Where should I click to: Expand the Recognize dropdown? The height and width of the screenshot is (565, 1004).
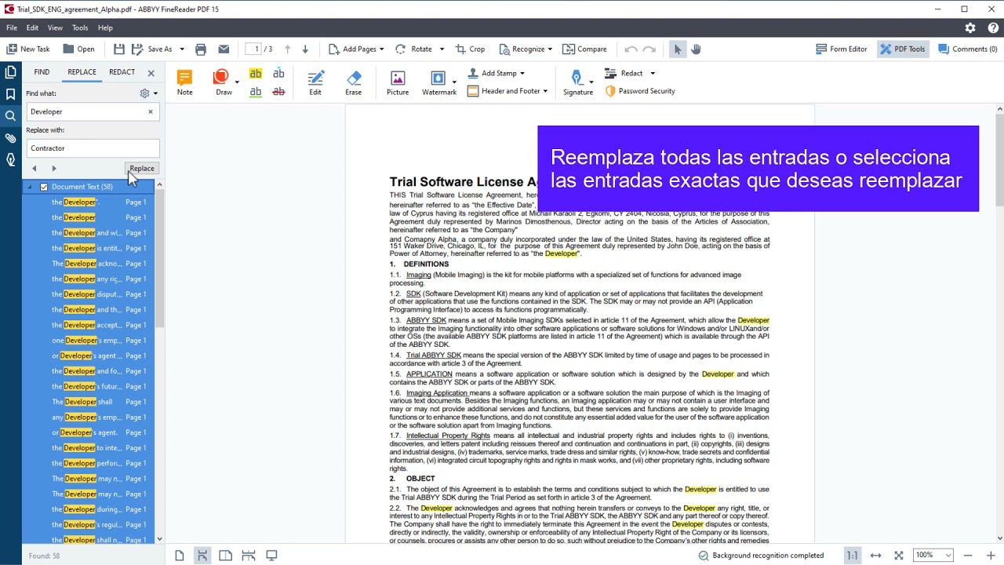tap(550, 49)
